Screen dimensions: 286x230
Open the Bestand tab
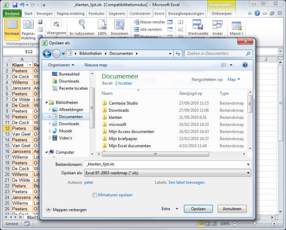point(12,13)
